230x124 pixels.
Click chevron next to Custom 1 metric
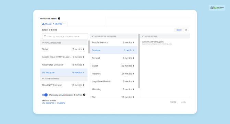pyautogui.click(x=133, y=50)
